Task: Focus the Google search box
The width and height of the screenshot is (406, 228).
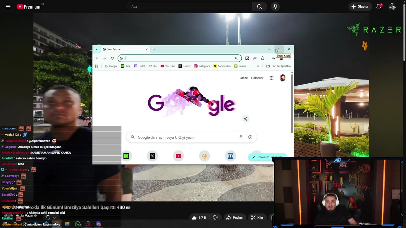Action: (191, 137)
